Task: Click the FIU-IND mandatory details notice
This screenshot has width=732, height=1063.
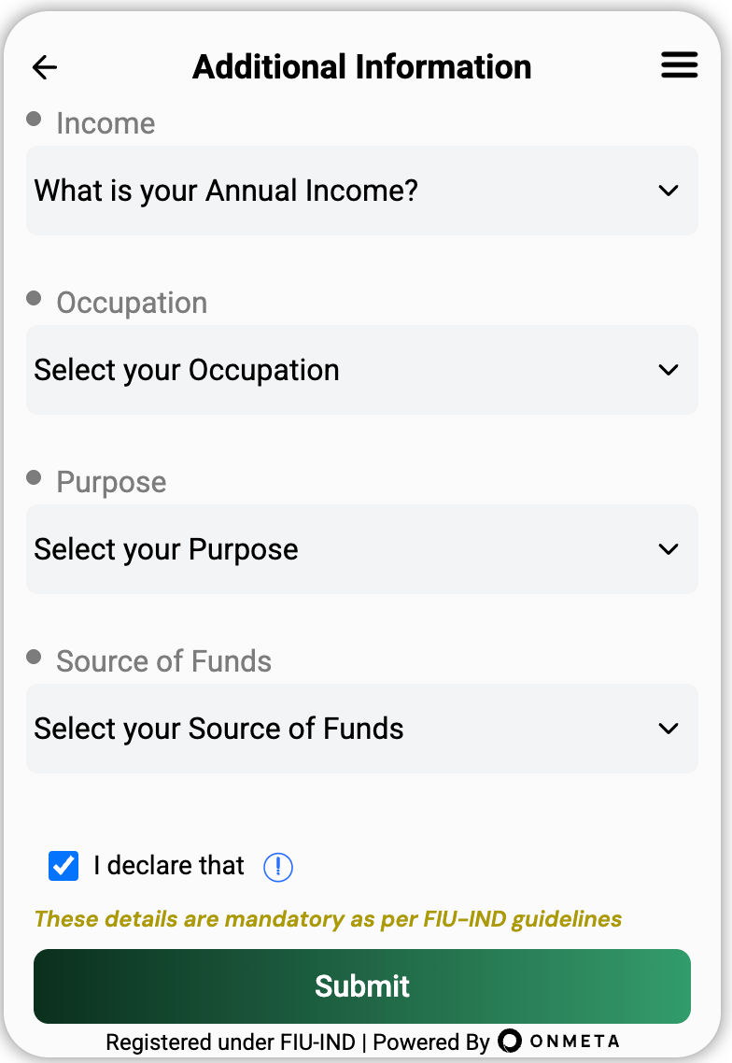Action: 328,918
